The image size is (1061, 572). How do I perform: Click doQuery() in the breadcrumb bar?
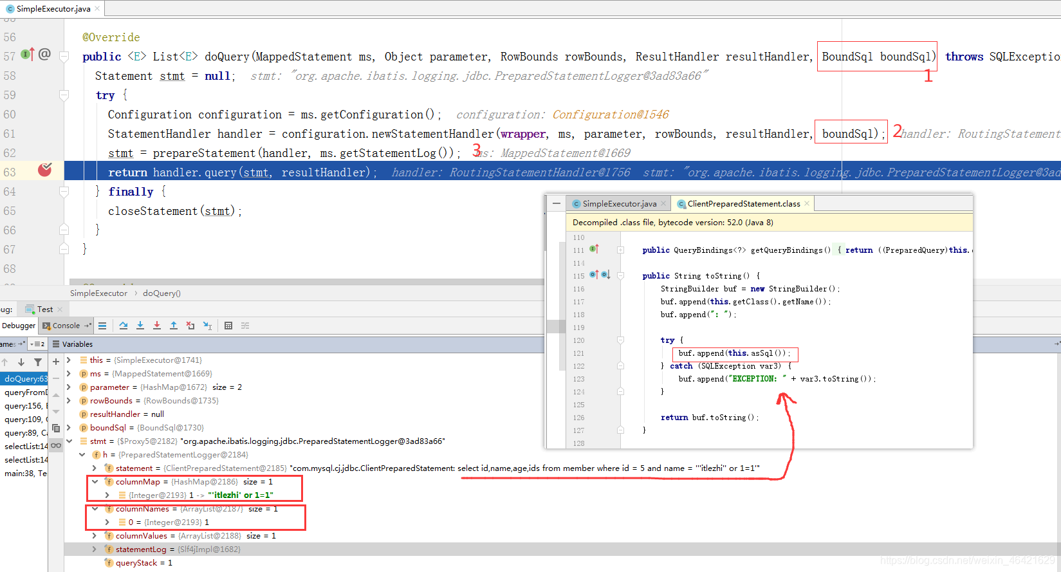click(x=161, y=293)
